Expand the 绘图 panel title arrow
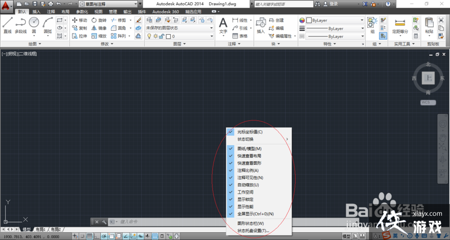Image resolution: width=450 pixels, height=240 pixels. pyautogui.click(x=40, y=44)
